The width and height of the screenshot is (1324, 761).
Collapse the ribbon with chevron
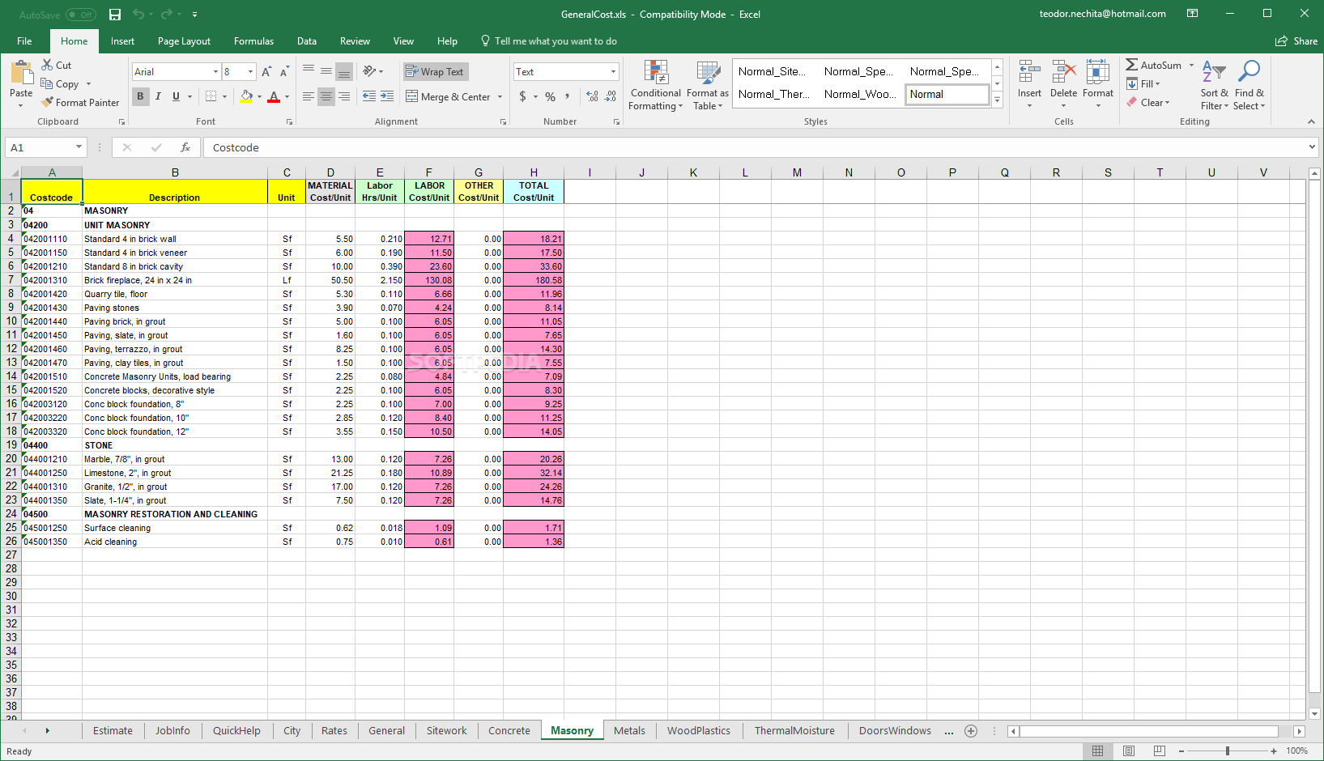tap(1311, 121)
